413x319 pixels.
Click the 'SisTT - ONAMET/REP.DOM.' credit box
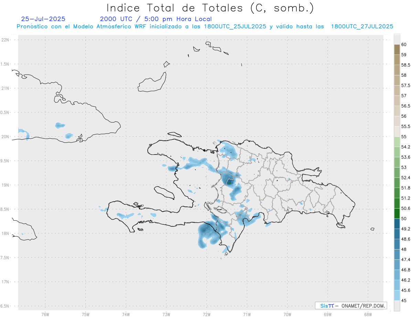click(351, 306)
